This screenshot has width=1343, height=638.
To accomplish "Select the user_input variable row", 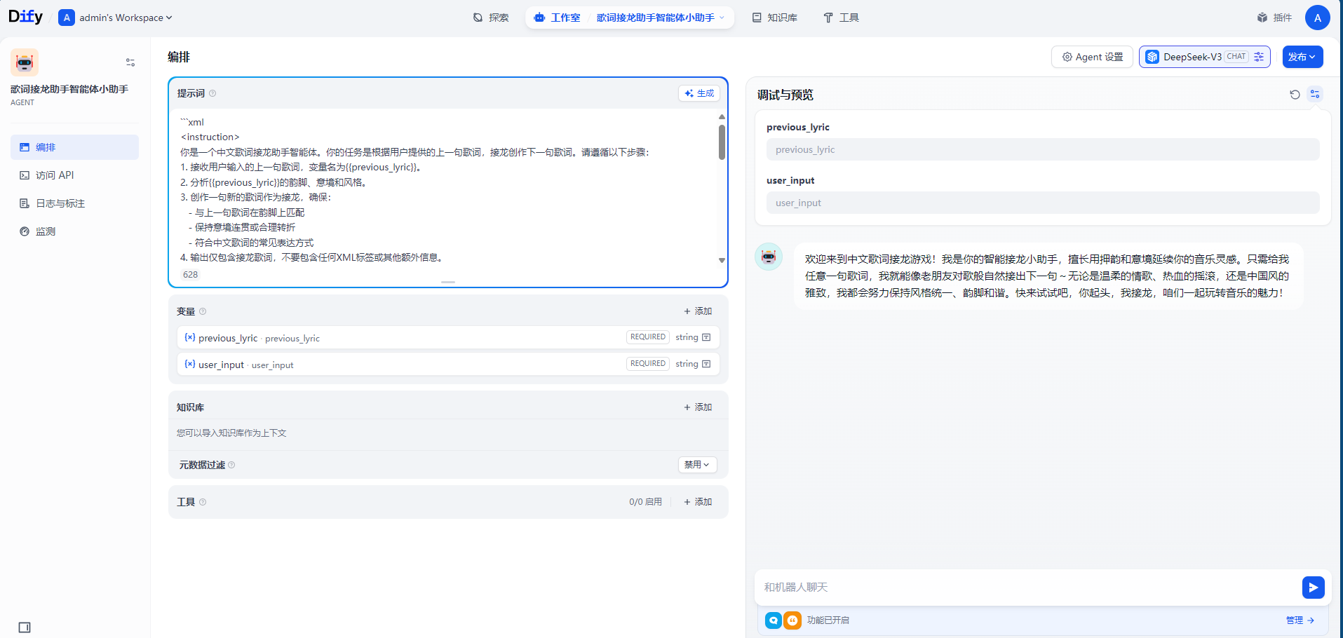I will click(448, 364).
